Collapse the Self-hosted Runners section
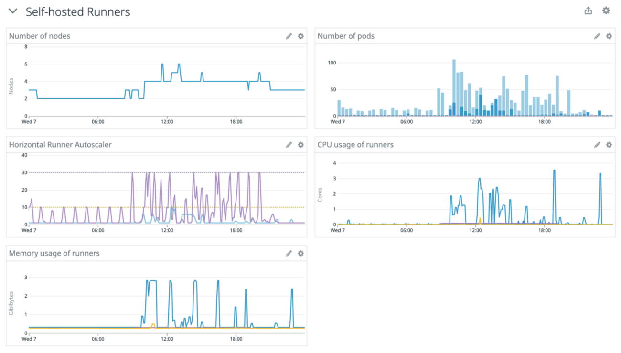Image resolution: width=621 pixels, height=353 pixels. pos(13,11)
